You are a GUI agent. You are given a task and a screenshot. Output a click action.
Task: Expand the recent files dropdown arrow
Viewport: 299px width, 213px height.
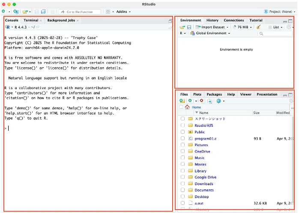30,12
